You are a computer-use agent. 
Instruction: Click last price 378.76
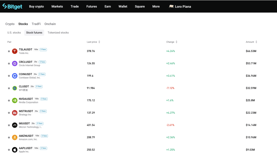point(91,51)
